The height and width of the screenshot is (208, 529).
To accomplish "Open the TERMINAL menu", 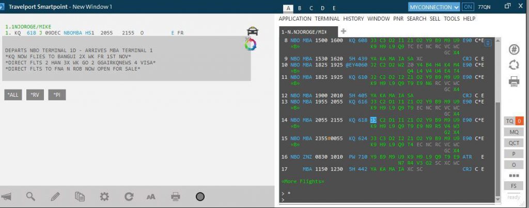I will coord(327,19).
